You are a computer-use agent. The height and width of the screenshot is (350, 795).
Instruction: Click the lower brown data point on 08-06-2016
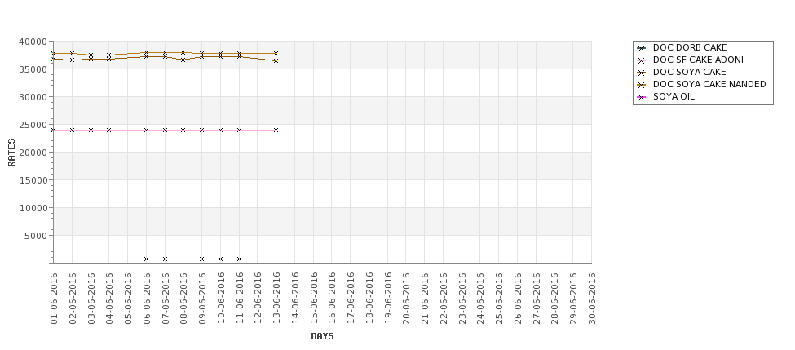(183, 60)
